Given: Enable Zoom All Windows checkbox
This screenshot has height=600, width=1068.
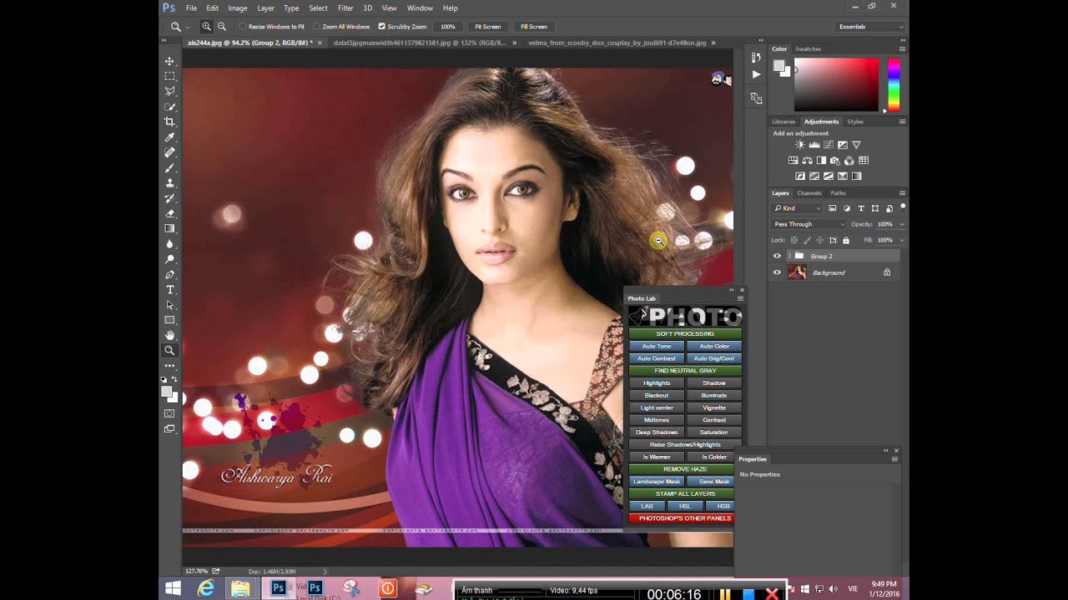Looking at the screenshot, I should (317, 27).
